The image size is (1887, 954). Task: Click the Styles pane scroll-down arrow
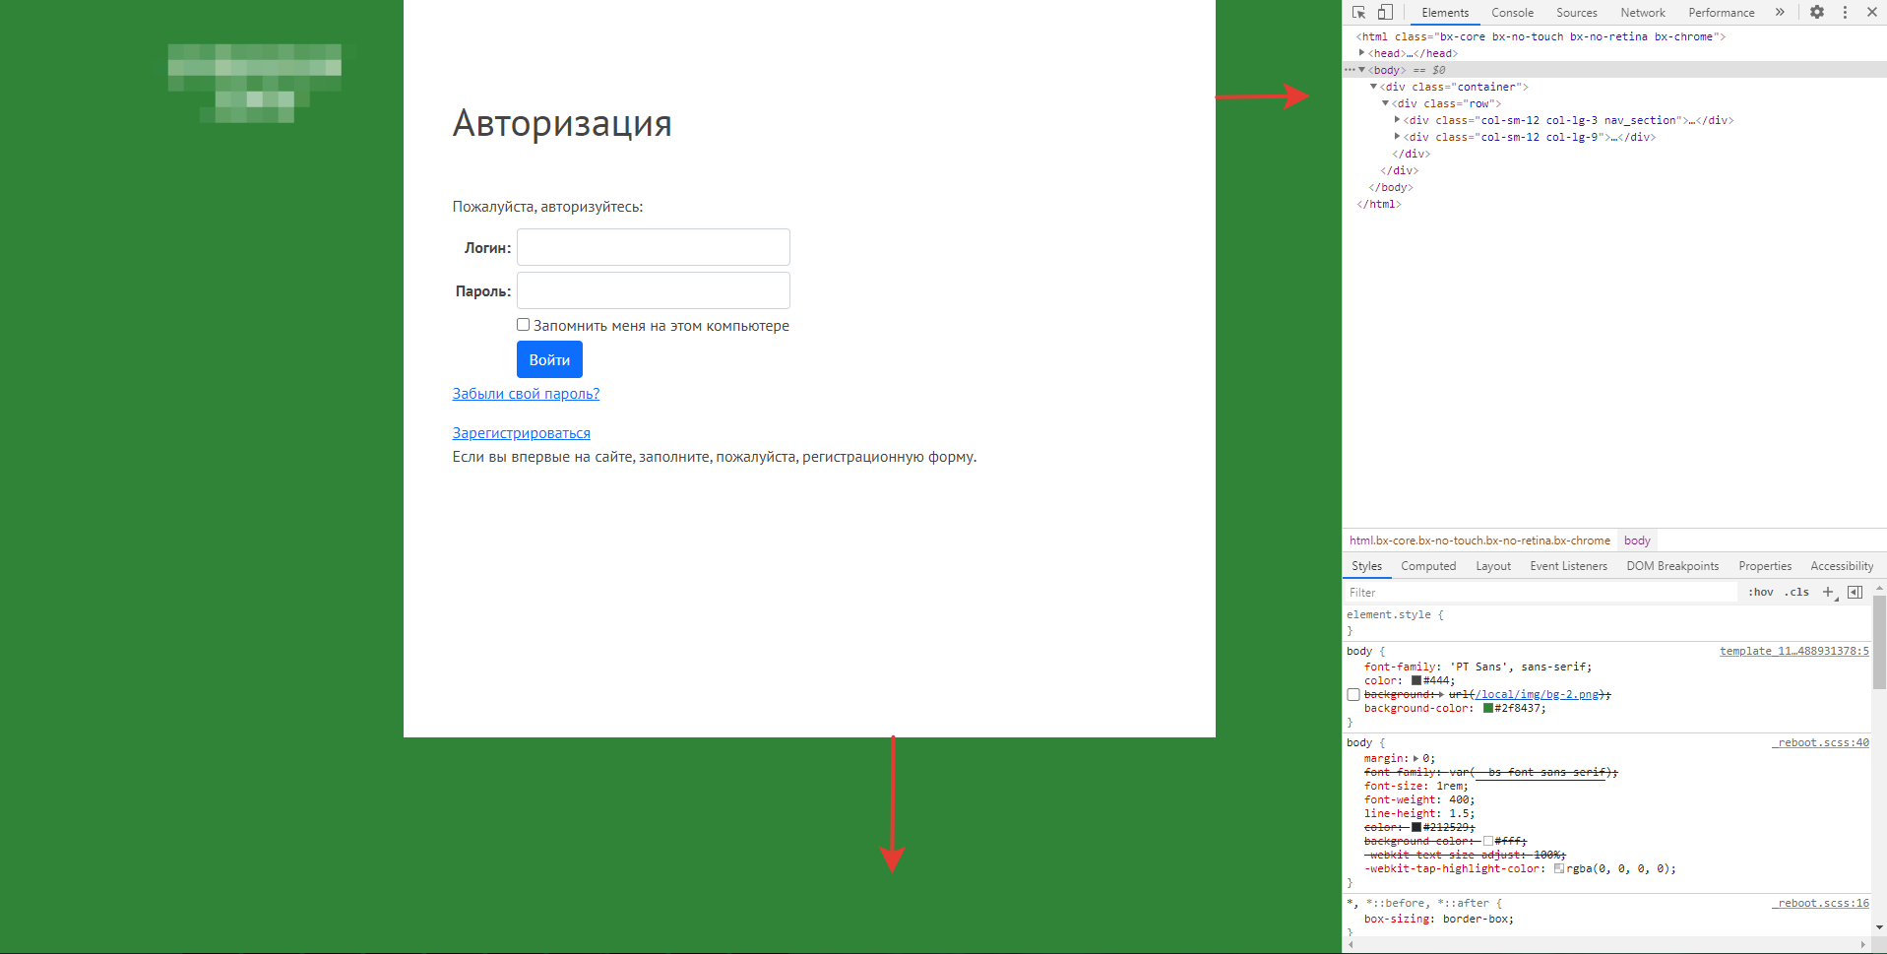tap(1879, 926)
